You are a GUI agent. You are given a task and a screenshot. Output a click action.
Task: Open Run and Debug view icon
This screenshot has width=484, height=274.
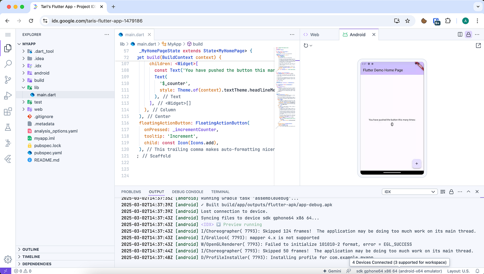[x=8, y=96]
